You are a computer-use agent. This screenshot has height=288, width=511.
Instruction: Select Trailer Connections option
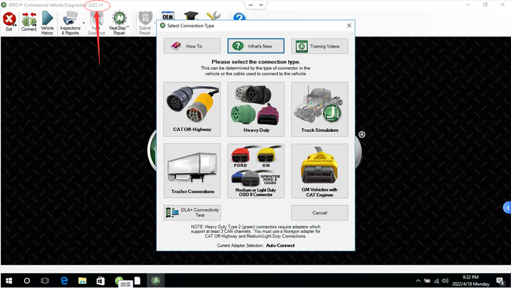pos(192,171)
